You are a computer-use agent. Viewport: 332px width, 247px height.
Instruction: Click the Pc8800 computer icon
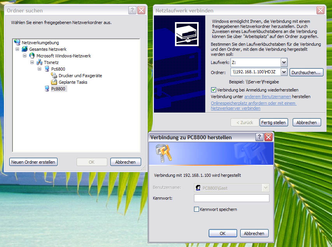pos(47,89)
